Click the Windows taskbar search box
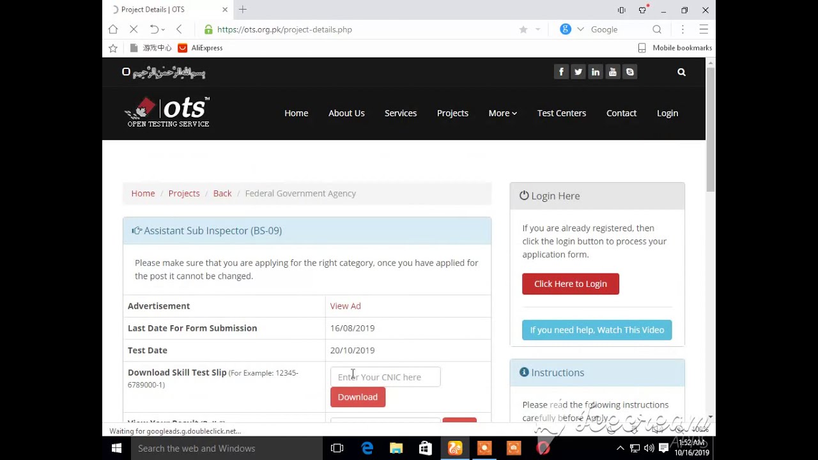818x460 pixels. click(226, 448)
